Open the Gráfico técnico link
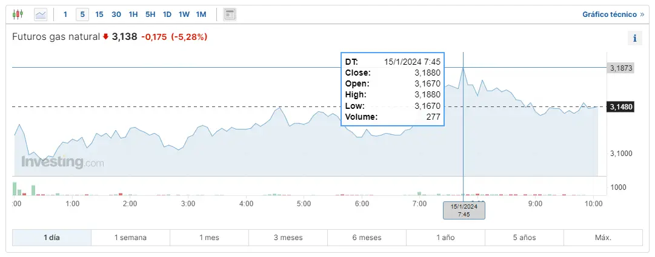The image size is (655, 257). (613, 14)
